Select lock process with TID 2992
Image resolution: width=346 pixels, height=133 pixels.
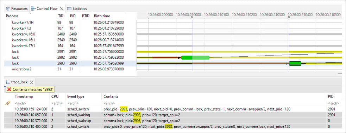(70, 58)
